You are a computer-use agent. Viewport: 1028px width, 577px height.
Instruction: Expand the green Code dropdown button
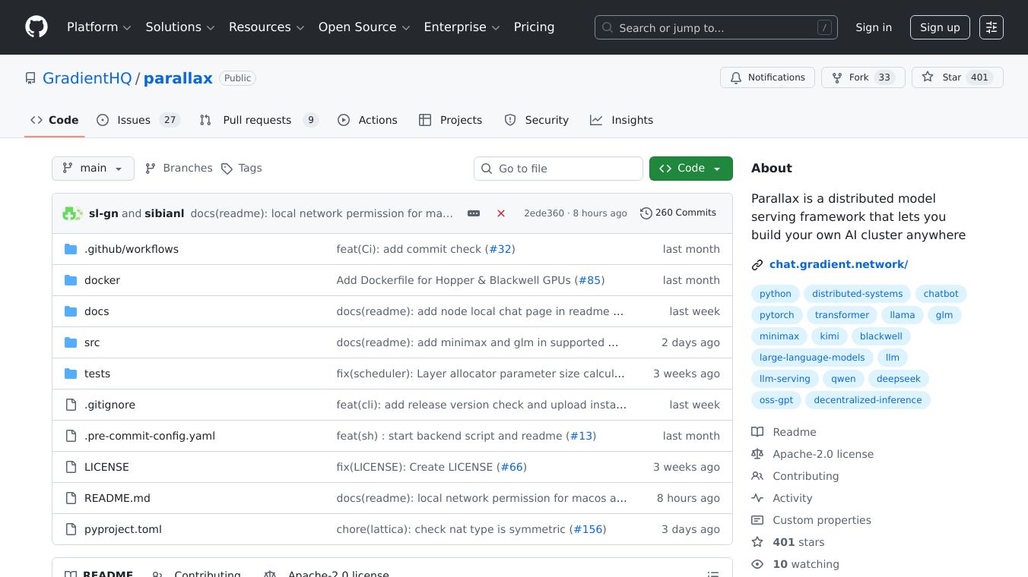coord(690,169)
